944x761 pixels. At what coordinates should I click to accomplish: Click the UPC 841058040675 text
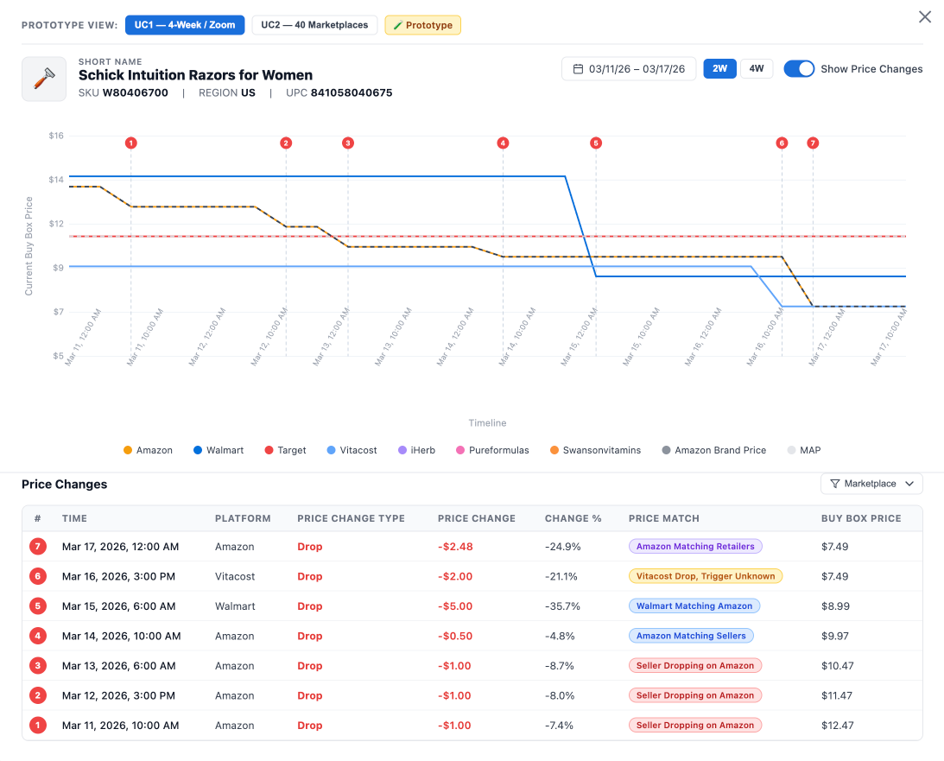339,92
